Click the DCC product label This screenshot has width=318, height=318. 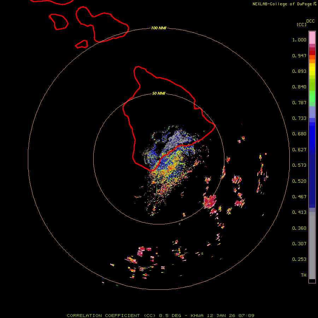(311, 21)
